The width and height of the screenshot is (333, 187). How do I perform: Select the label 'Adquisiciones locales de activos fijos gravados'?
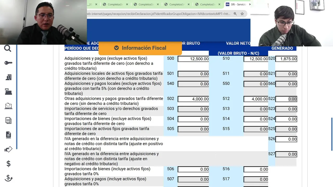click(113, 74)
